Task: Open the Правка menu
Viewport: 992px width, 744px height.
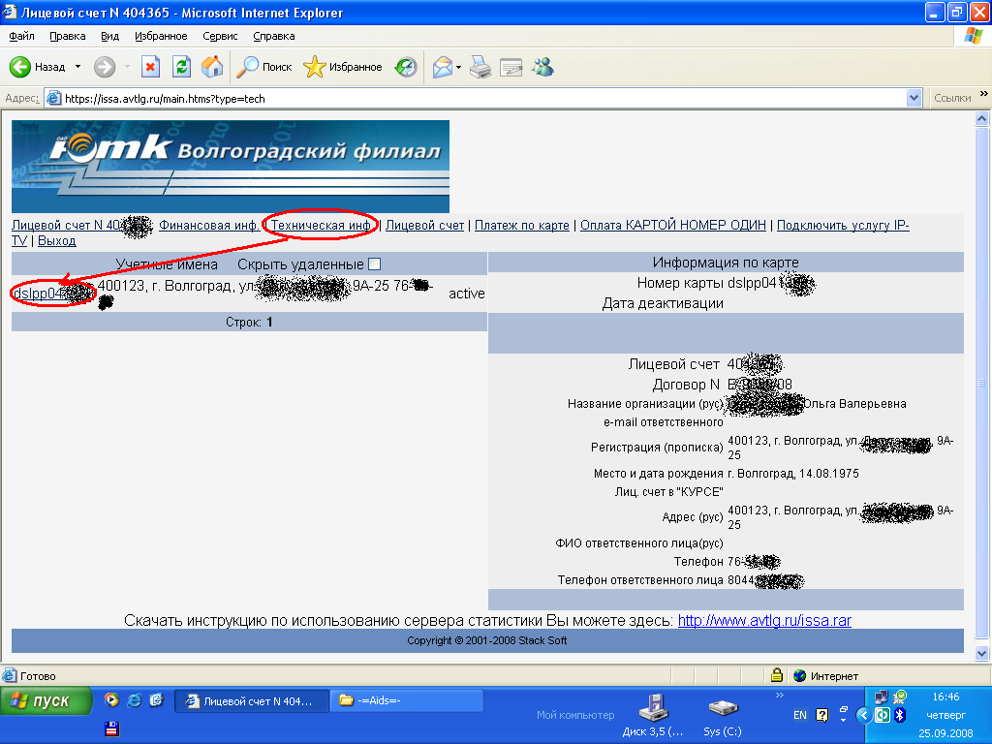Action: (67, 36)
